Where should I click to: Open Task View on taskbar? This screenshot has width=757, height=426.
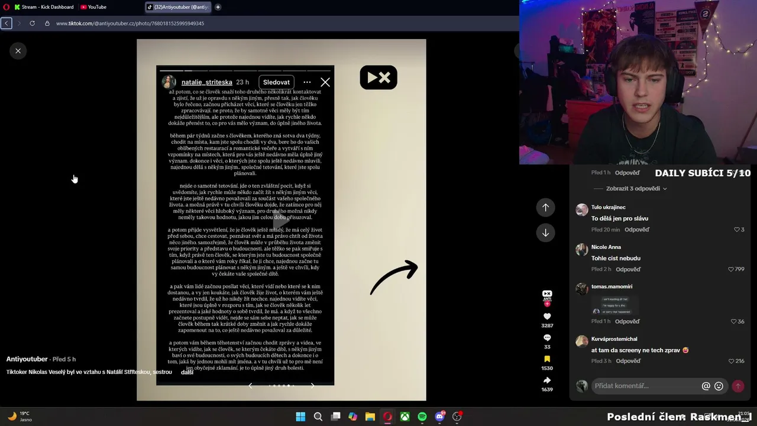[335, 417]
